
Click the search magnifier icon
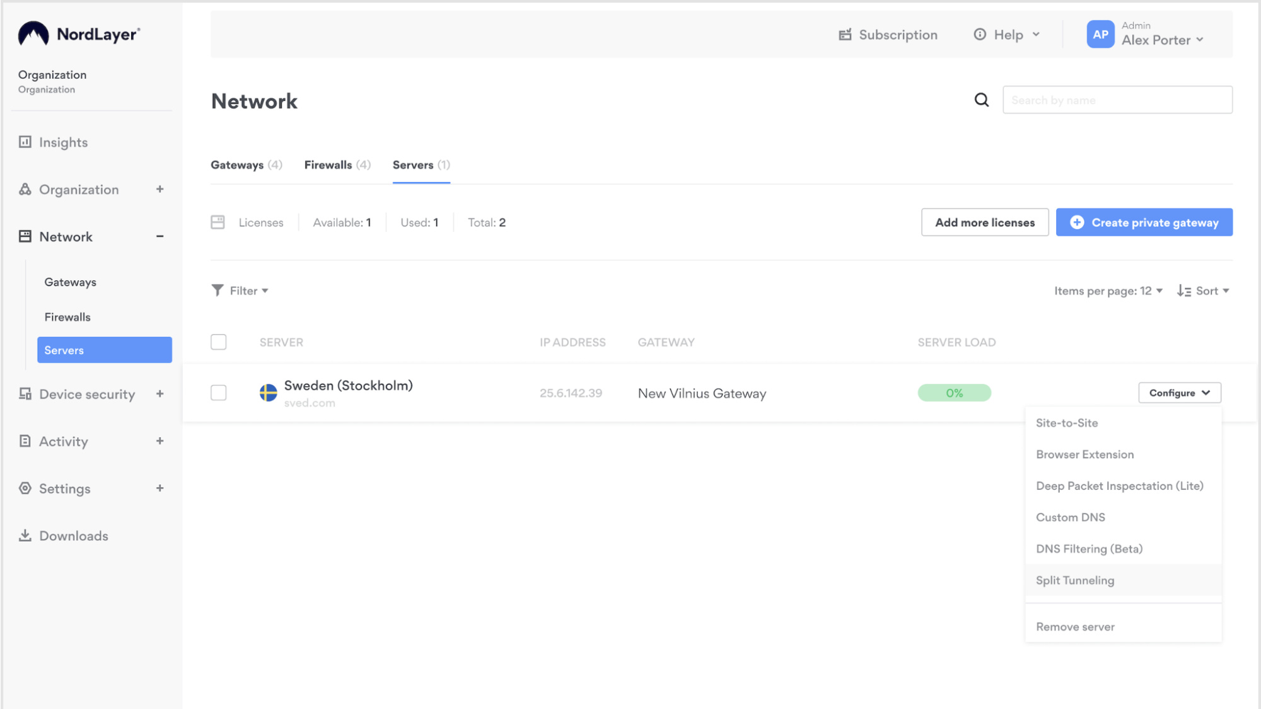click(x=981, y=100)
